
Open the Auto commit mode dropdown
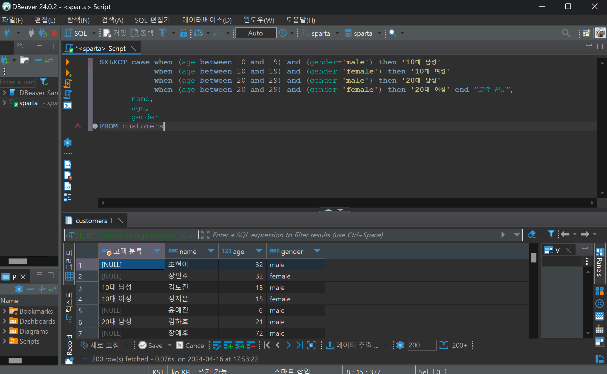(x=256, y=33)
